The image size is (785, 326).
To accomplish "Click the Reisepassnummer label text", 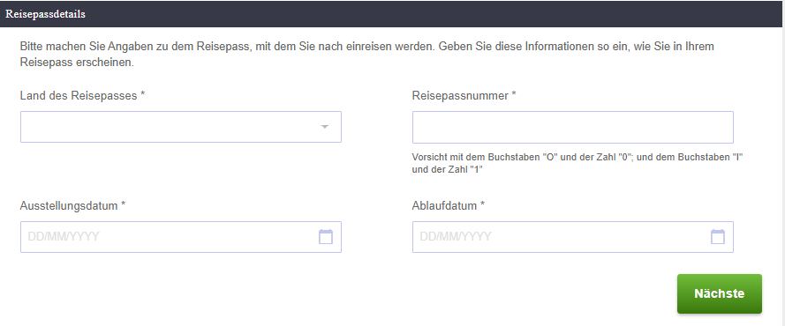I will pyautogui.click(x=464, y=95).
